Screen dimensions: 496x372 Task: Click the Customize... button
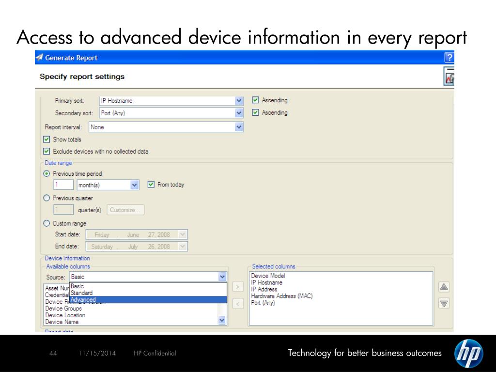click(x=125, y=210)
